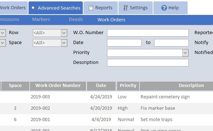213x131 pixels.
Task: Expand the Row dropdown arrow
Action: (64, 33)
